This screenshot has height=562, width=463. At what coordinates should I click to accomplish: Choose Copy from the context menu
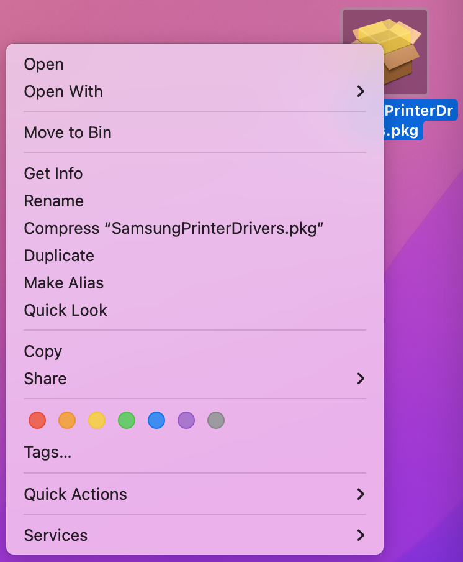[195, 351]
